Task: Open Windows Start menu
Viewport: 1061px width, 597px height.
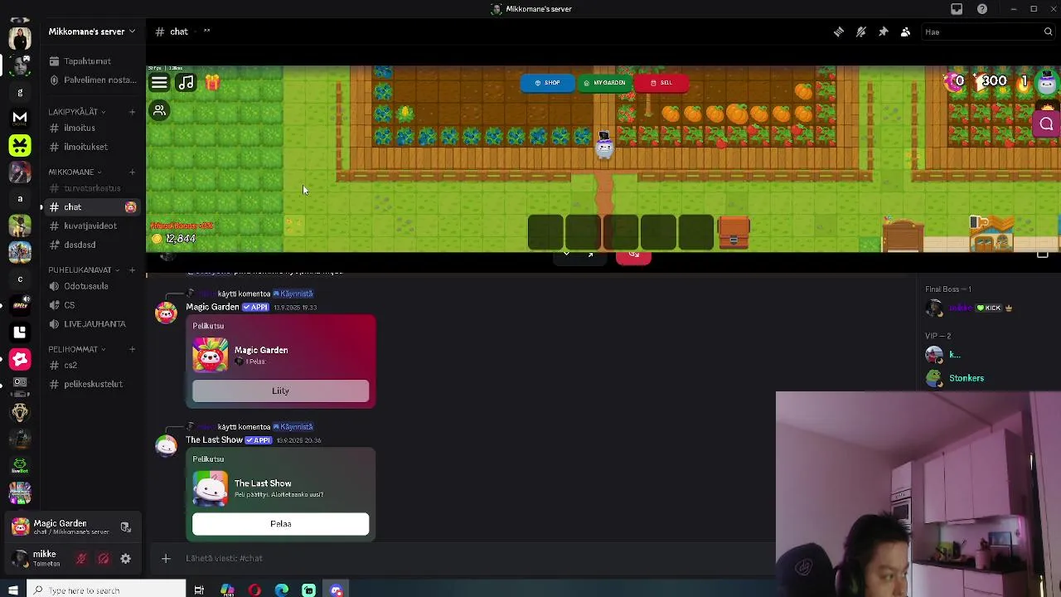Action: [x=12, y=590]
